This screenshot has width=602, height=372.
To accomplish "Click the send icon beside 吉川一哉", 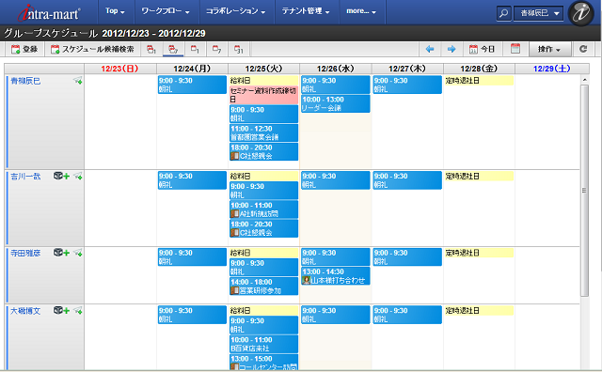I will pos(78,176).
